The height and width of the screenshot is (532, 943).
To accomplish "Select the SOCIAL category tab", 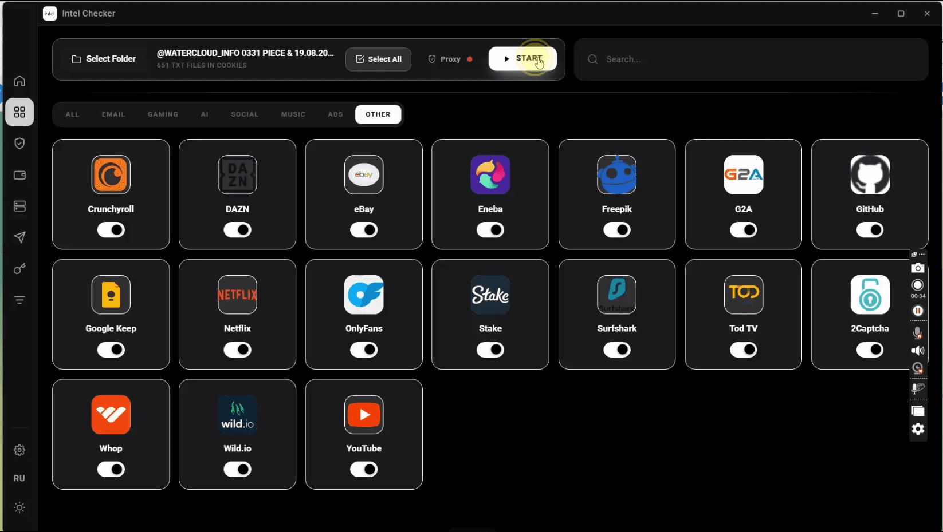I will point(245,114).
